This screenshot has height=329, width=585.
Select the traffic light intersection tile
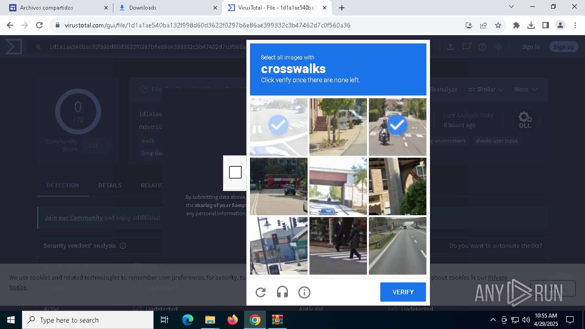click(x=279, y=246)
